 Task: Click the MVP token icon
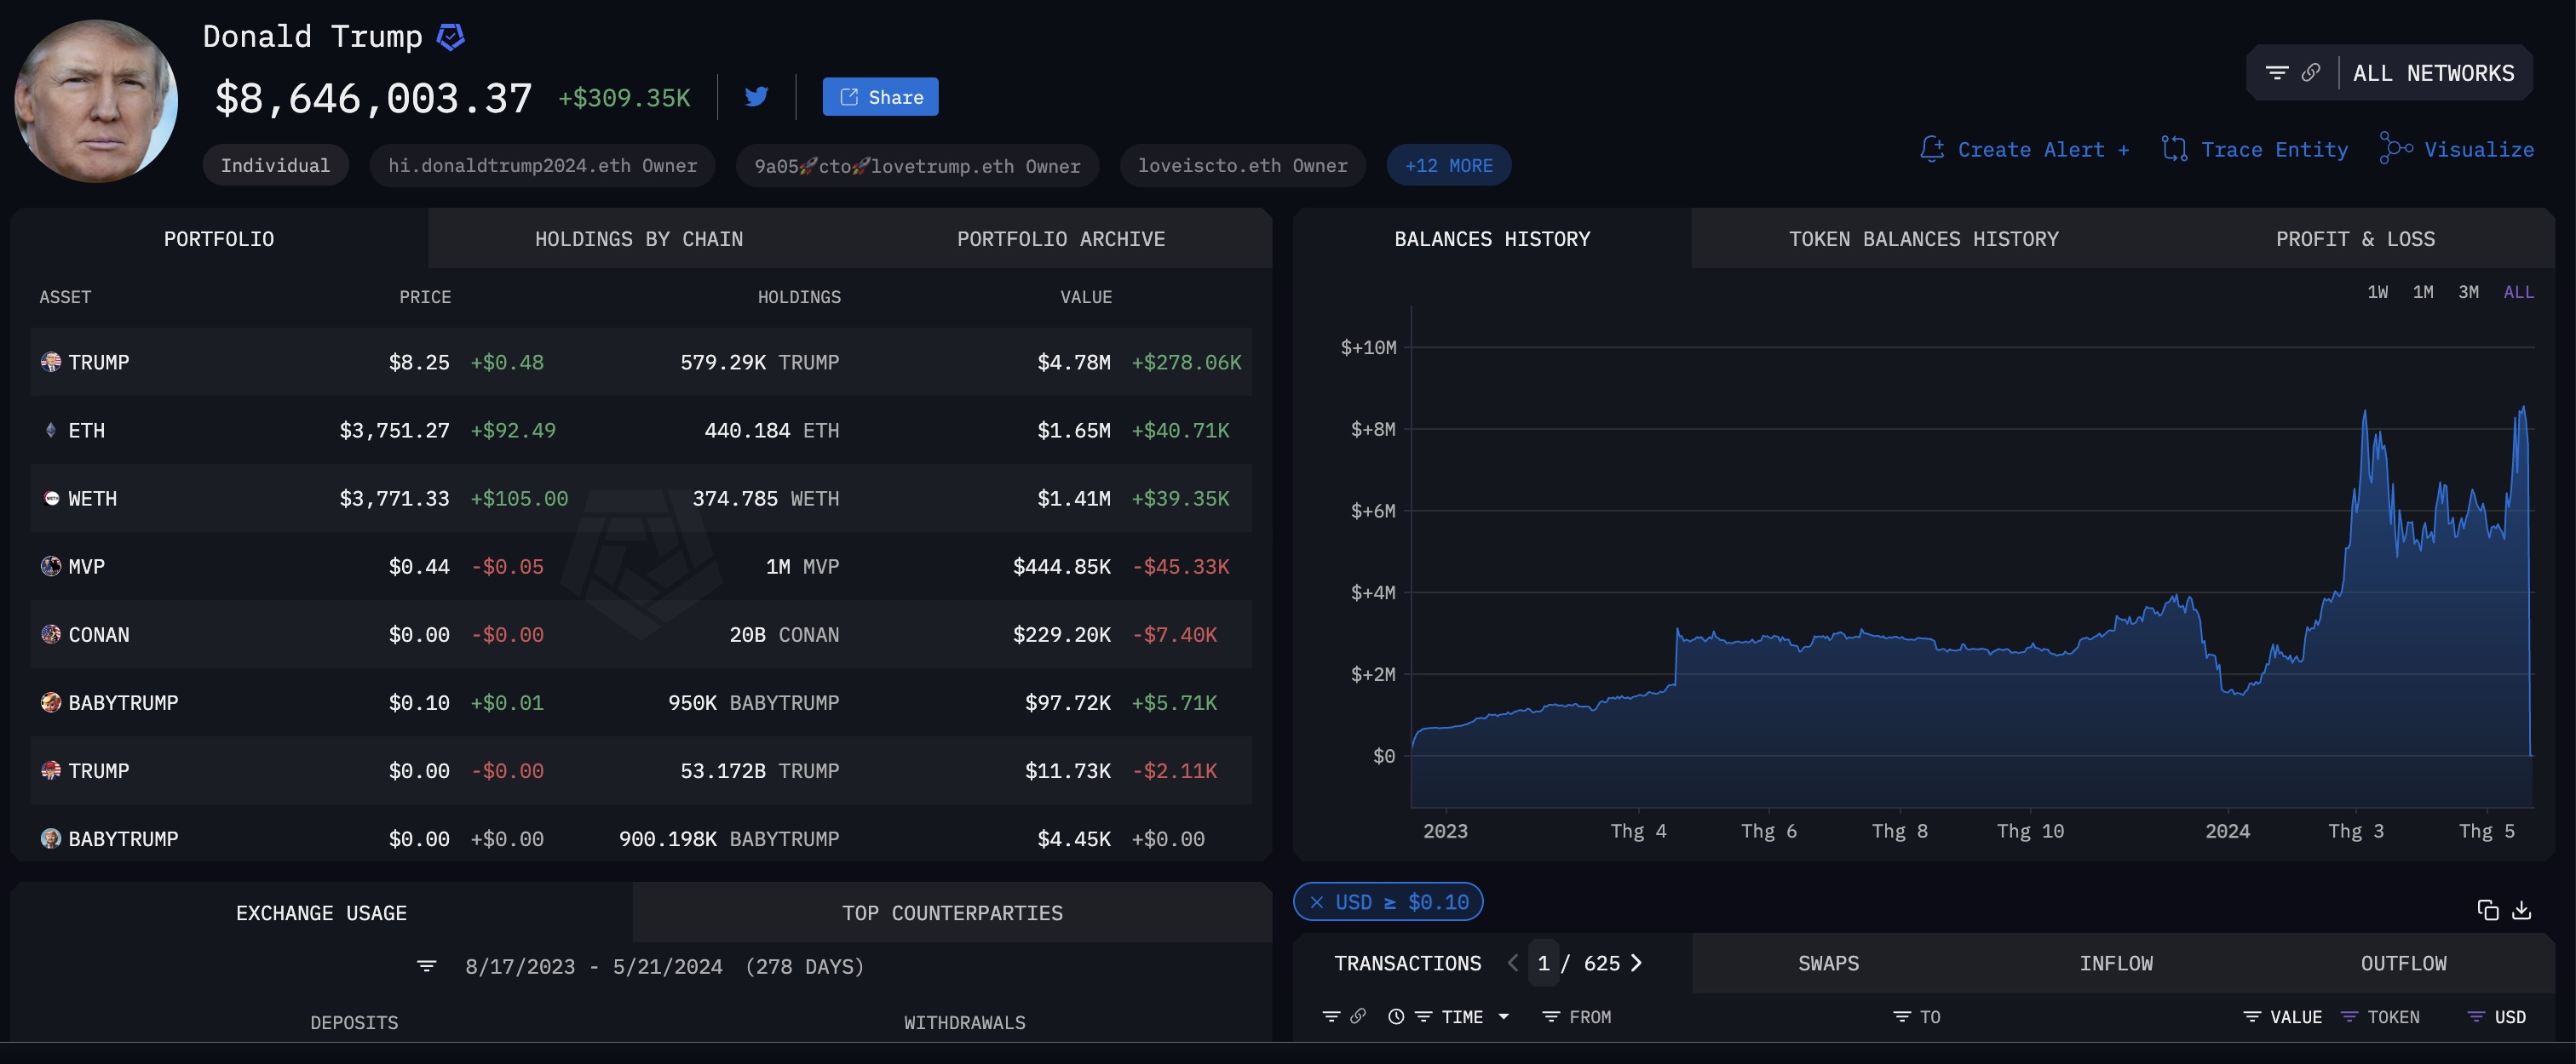tap(51, 565)
